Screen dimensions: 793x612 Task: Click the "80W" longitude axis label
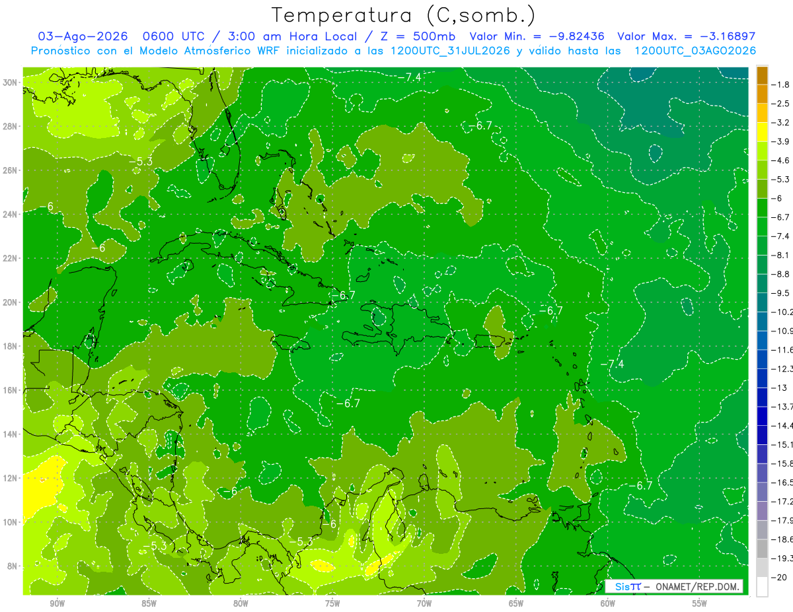pyautogui.click(x=241, y=603)
